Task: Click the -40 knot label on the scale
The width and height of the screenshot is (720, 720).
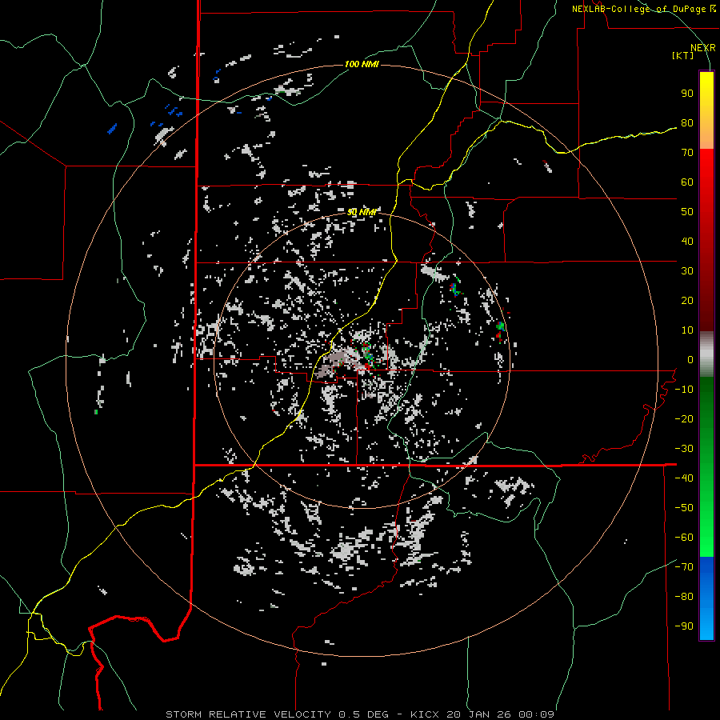Action: (684, 478)
